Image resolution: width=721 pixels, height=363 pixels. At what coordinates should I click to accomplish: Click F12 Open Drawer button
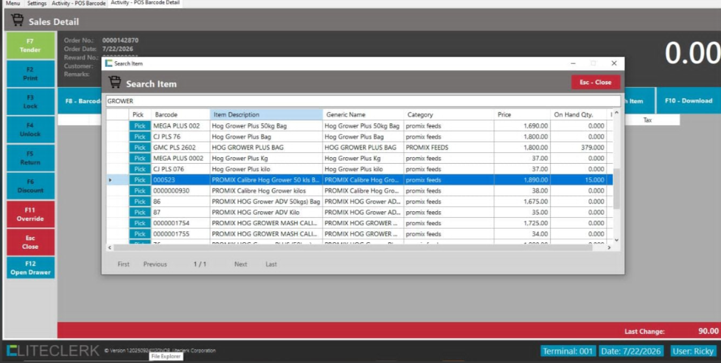(30, 268)
